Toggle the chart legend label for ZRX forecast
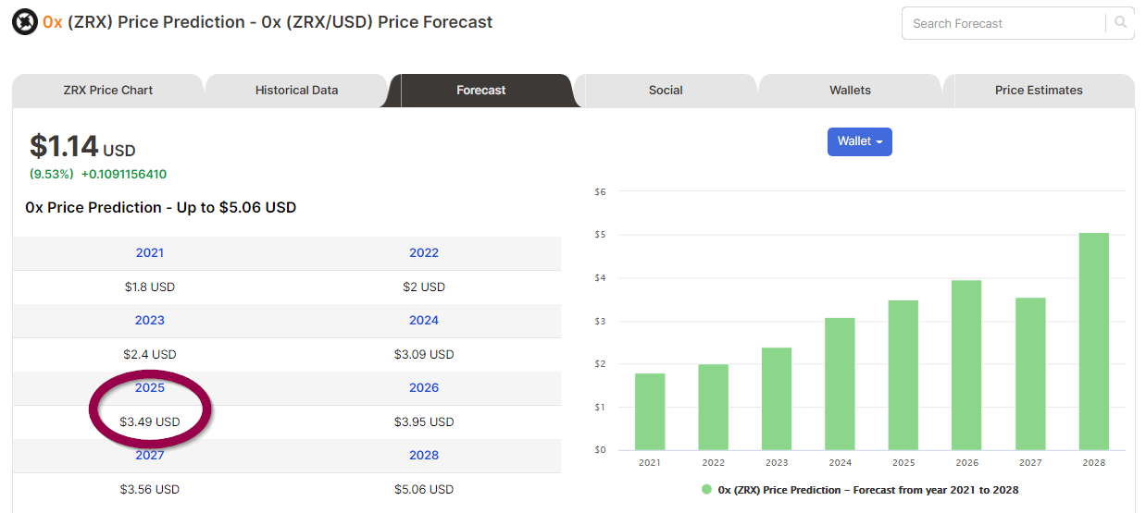Screen dimensions: 1146x513 868,490
